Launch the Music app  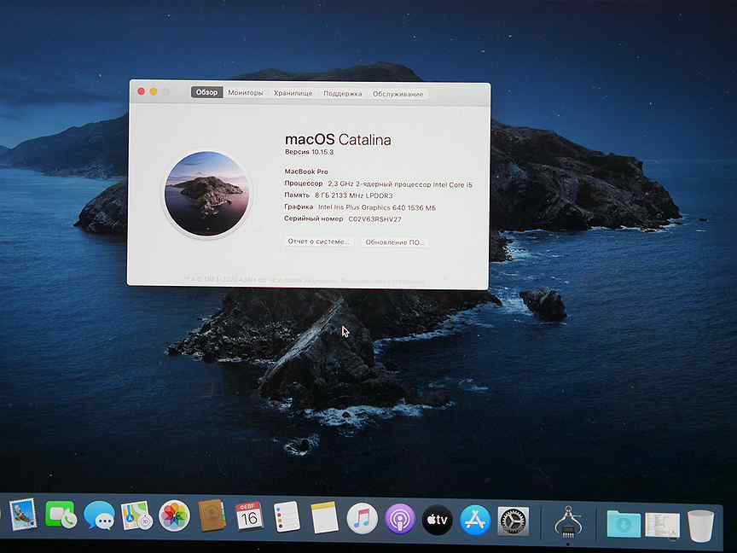click(362, 518)
